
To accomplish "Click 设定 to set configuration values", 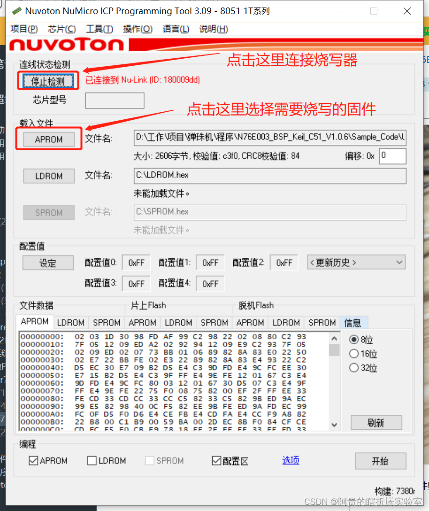I will click(48, 263).
